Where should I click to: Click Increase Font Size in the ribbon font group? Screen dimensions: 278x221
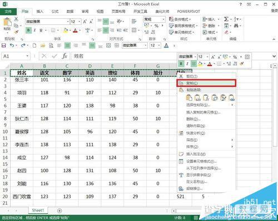pyautogui.click(x=85, y=22)
